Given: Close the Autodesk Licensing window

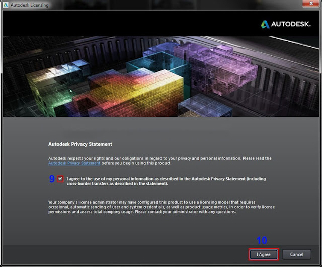Looking at the screenshot, I should tap(311, 3).
